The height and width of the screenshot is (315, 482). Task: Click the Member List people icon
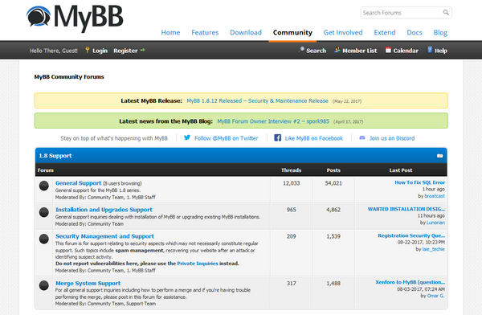[x=337, y=50]
